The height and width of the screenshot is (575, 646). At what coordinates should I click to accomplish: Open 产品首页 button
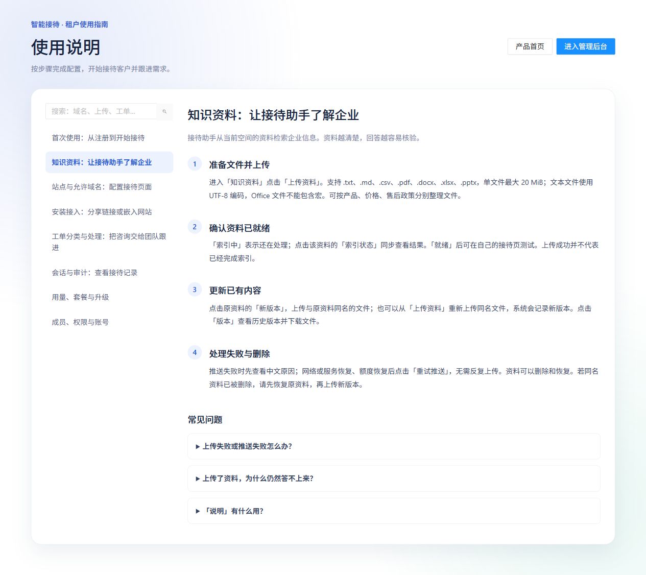[x=530, y=46]
